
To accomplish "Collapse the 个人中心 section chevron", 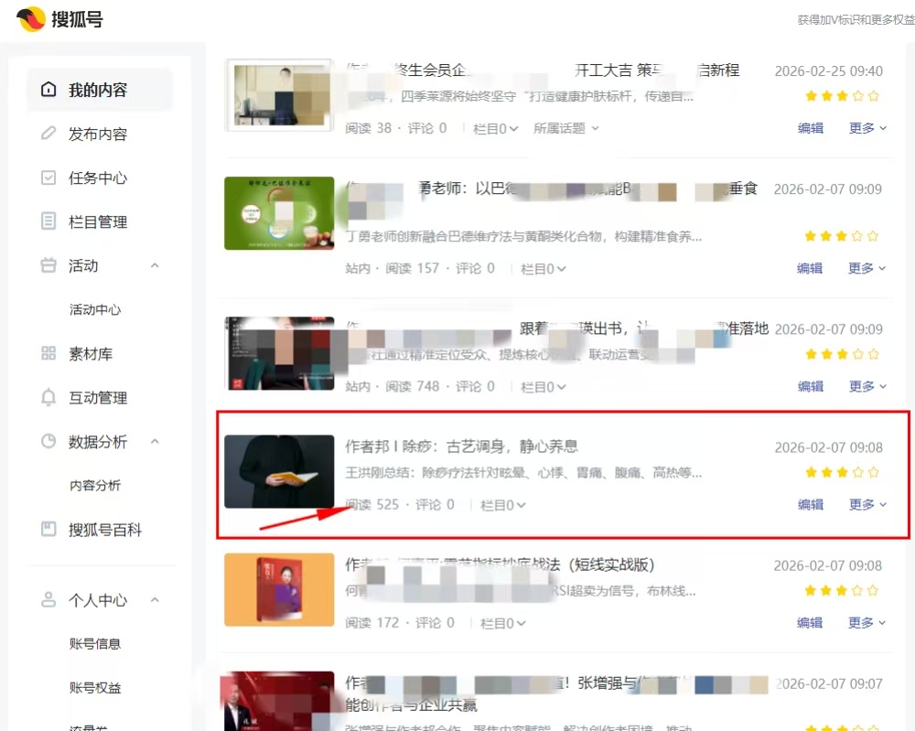I will 155,600.
